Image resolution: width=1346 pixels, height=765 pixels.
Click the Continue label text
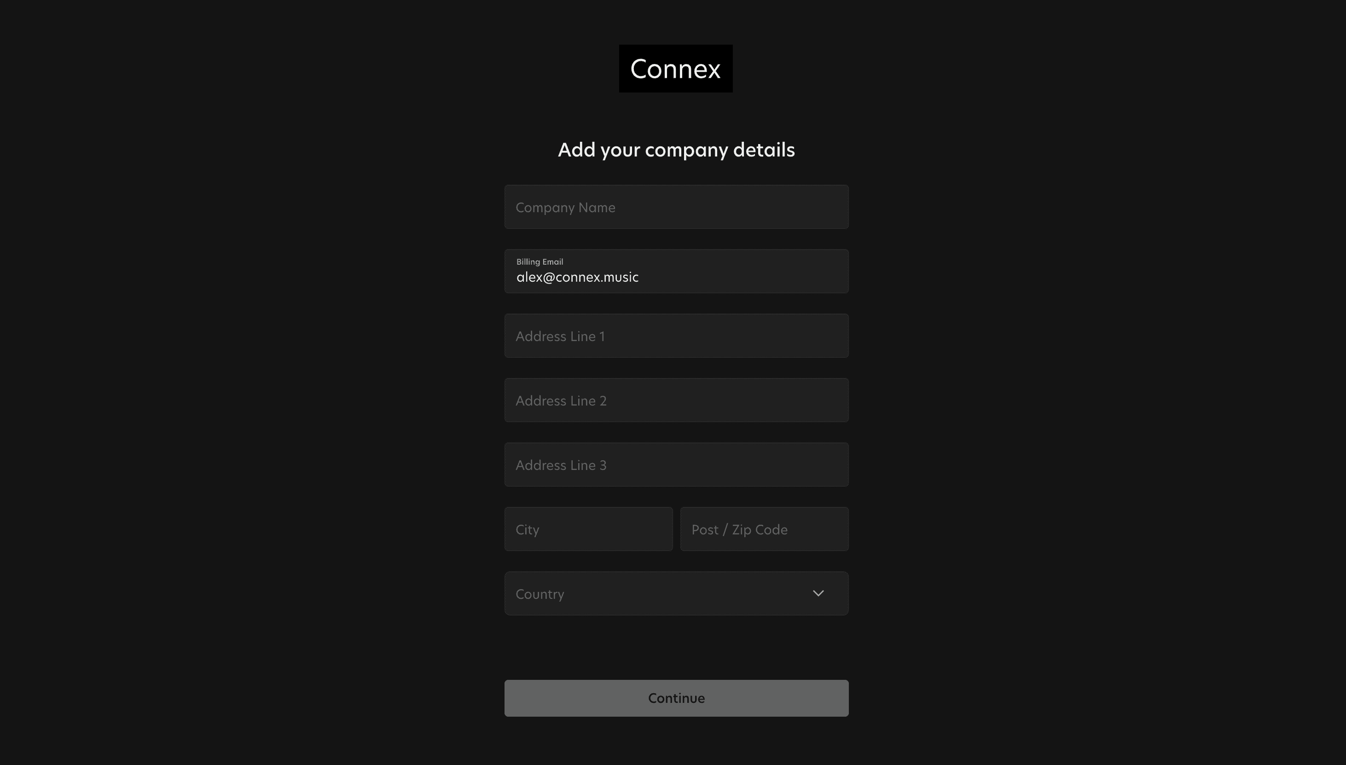pos(676,698)
